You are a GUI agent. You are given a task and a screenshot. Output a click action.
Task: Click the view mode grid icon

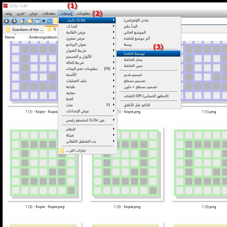click(38, 21)
